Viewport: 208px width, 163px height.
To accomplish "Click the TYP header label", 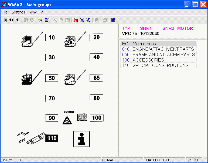I will coord(126,28).
